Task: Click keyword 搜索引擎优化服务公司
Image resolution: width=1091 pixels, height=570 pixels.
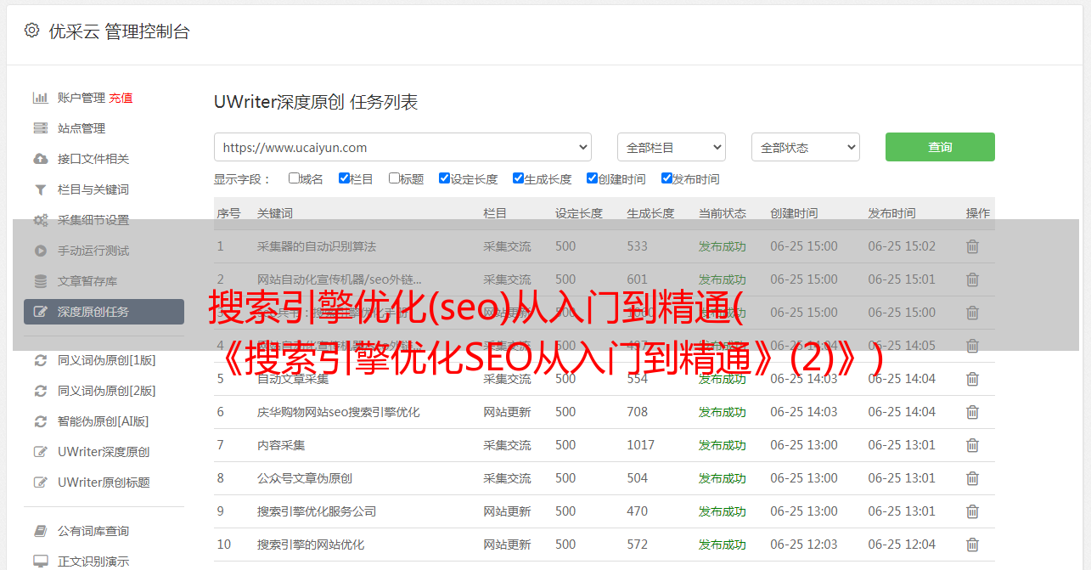Action: (x=317, y=511)
